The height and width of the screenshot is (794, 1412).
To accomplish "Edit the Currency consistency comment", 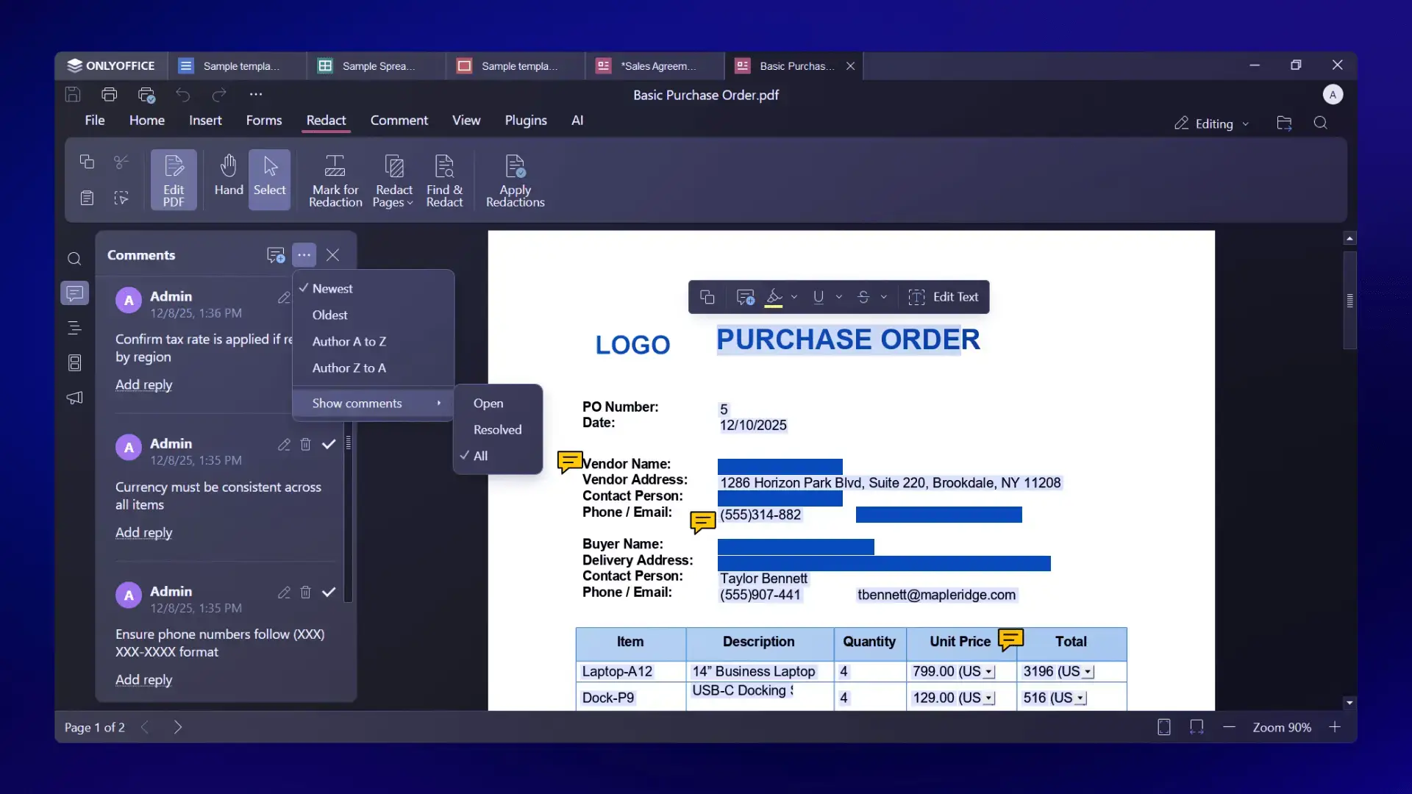I will [284, 445].
